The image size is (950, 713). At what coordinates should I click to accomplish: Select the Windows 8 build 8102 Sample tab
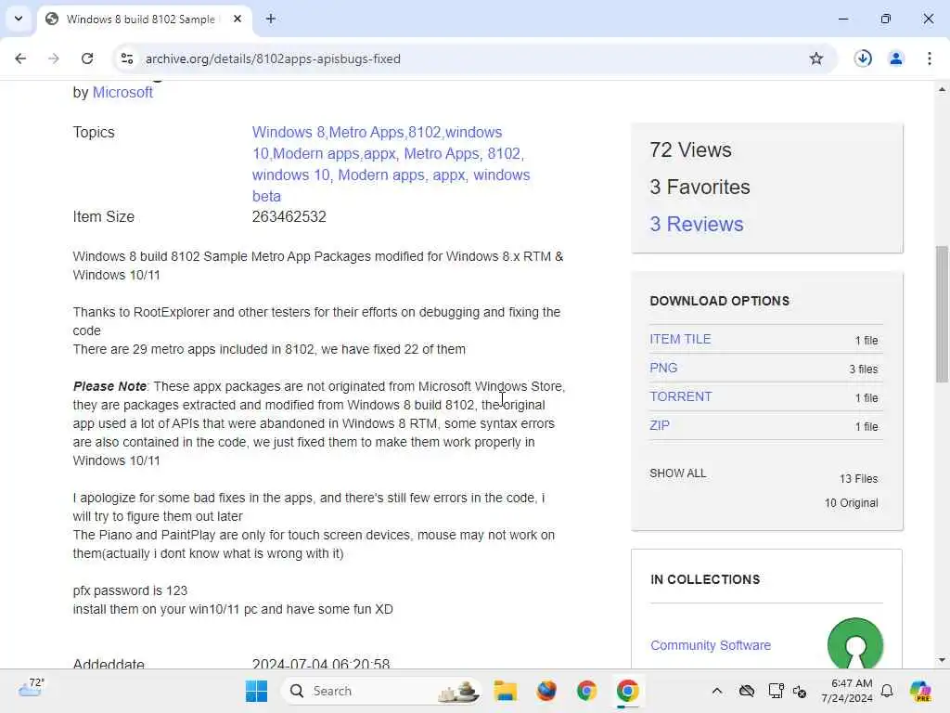pyautogui.click(x=144, y=19)
